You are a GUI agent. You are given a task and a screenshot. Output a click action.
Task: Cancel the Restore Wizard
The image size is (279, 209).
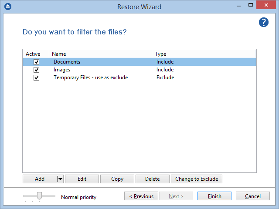pyautogui.click(x=252, y=196)
